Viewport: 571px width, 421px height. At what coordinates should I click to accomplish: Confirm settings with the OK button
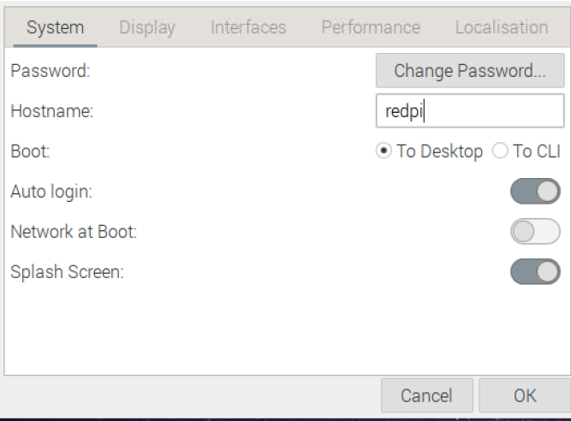coord(524,396)
